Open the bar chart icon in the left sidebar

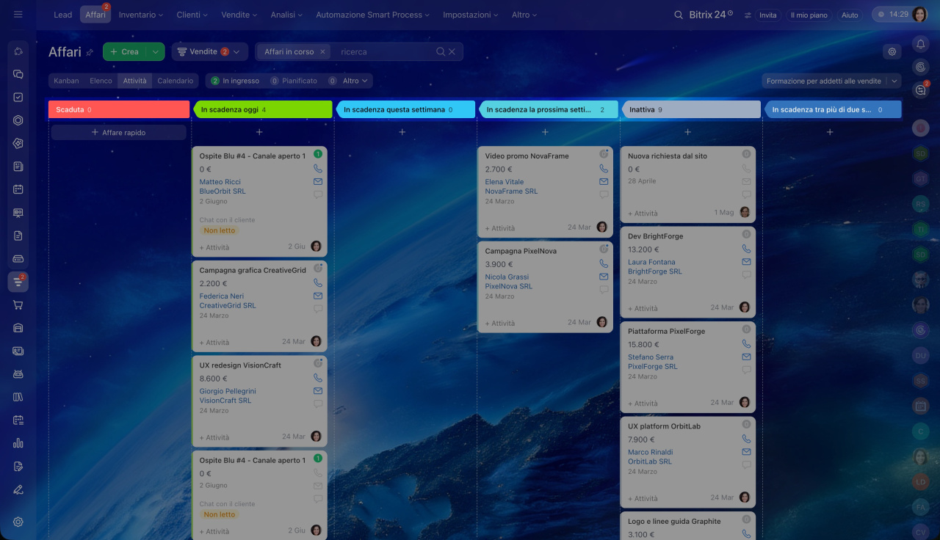(18, 443)
